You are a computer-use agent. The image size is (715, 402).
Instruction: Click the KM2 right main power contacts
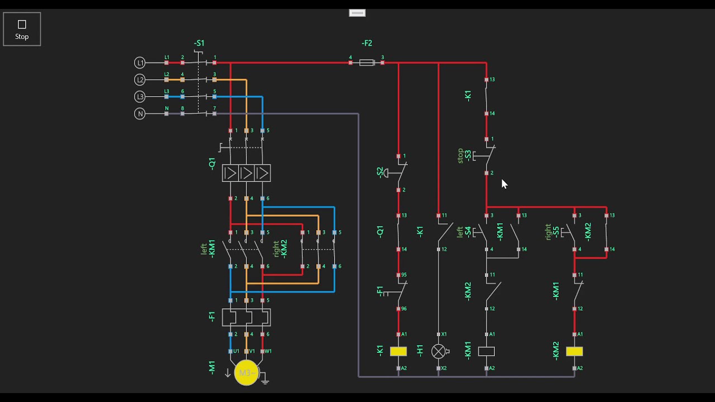pyautogui.click(x=318, y=250)
